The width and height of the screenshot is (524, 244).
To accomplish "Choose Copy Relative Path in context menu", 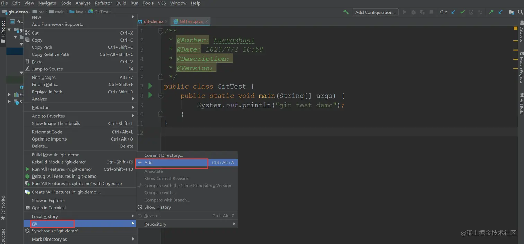I will [80, 54].
